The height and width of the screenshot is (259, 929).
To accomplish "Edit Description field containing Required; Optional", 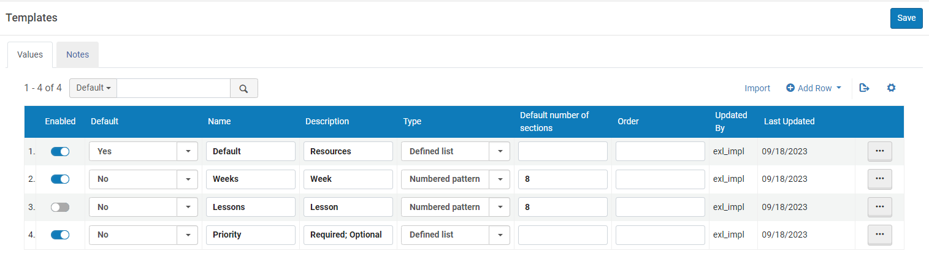I will 348,235.
